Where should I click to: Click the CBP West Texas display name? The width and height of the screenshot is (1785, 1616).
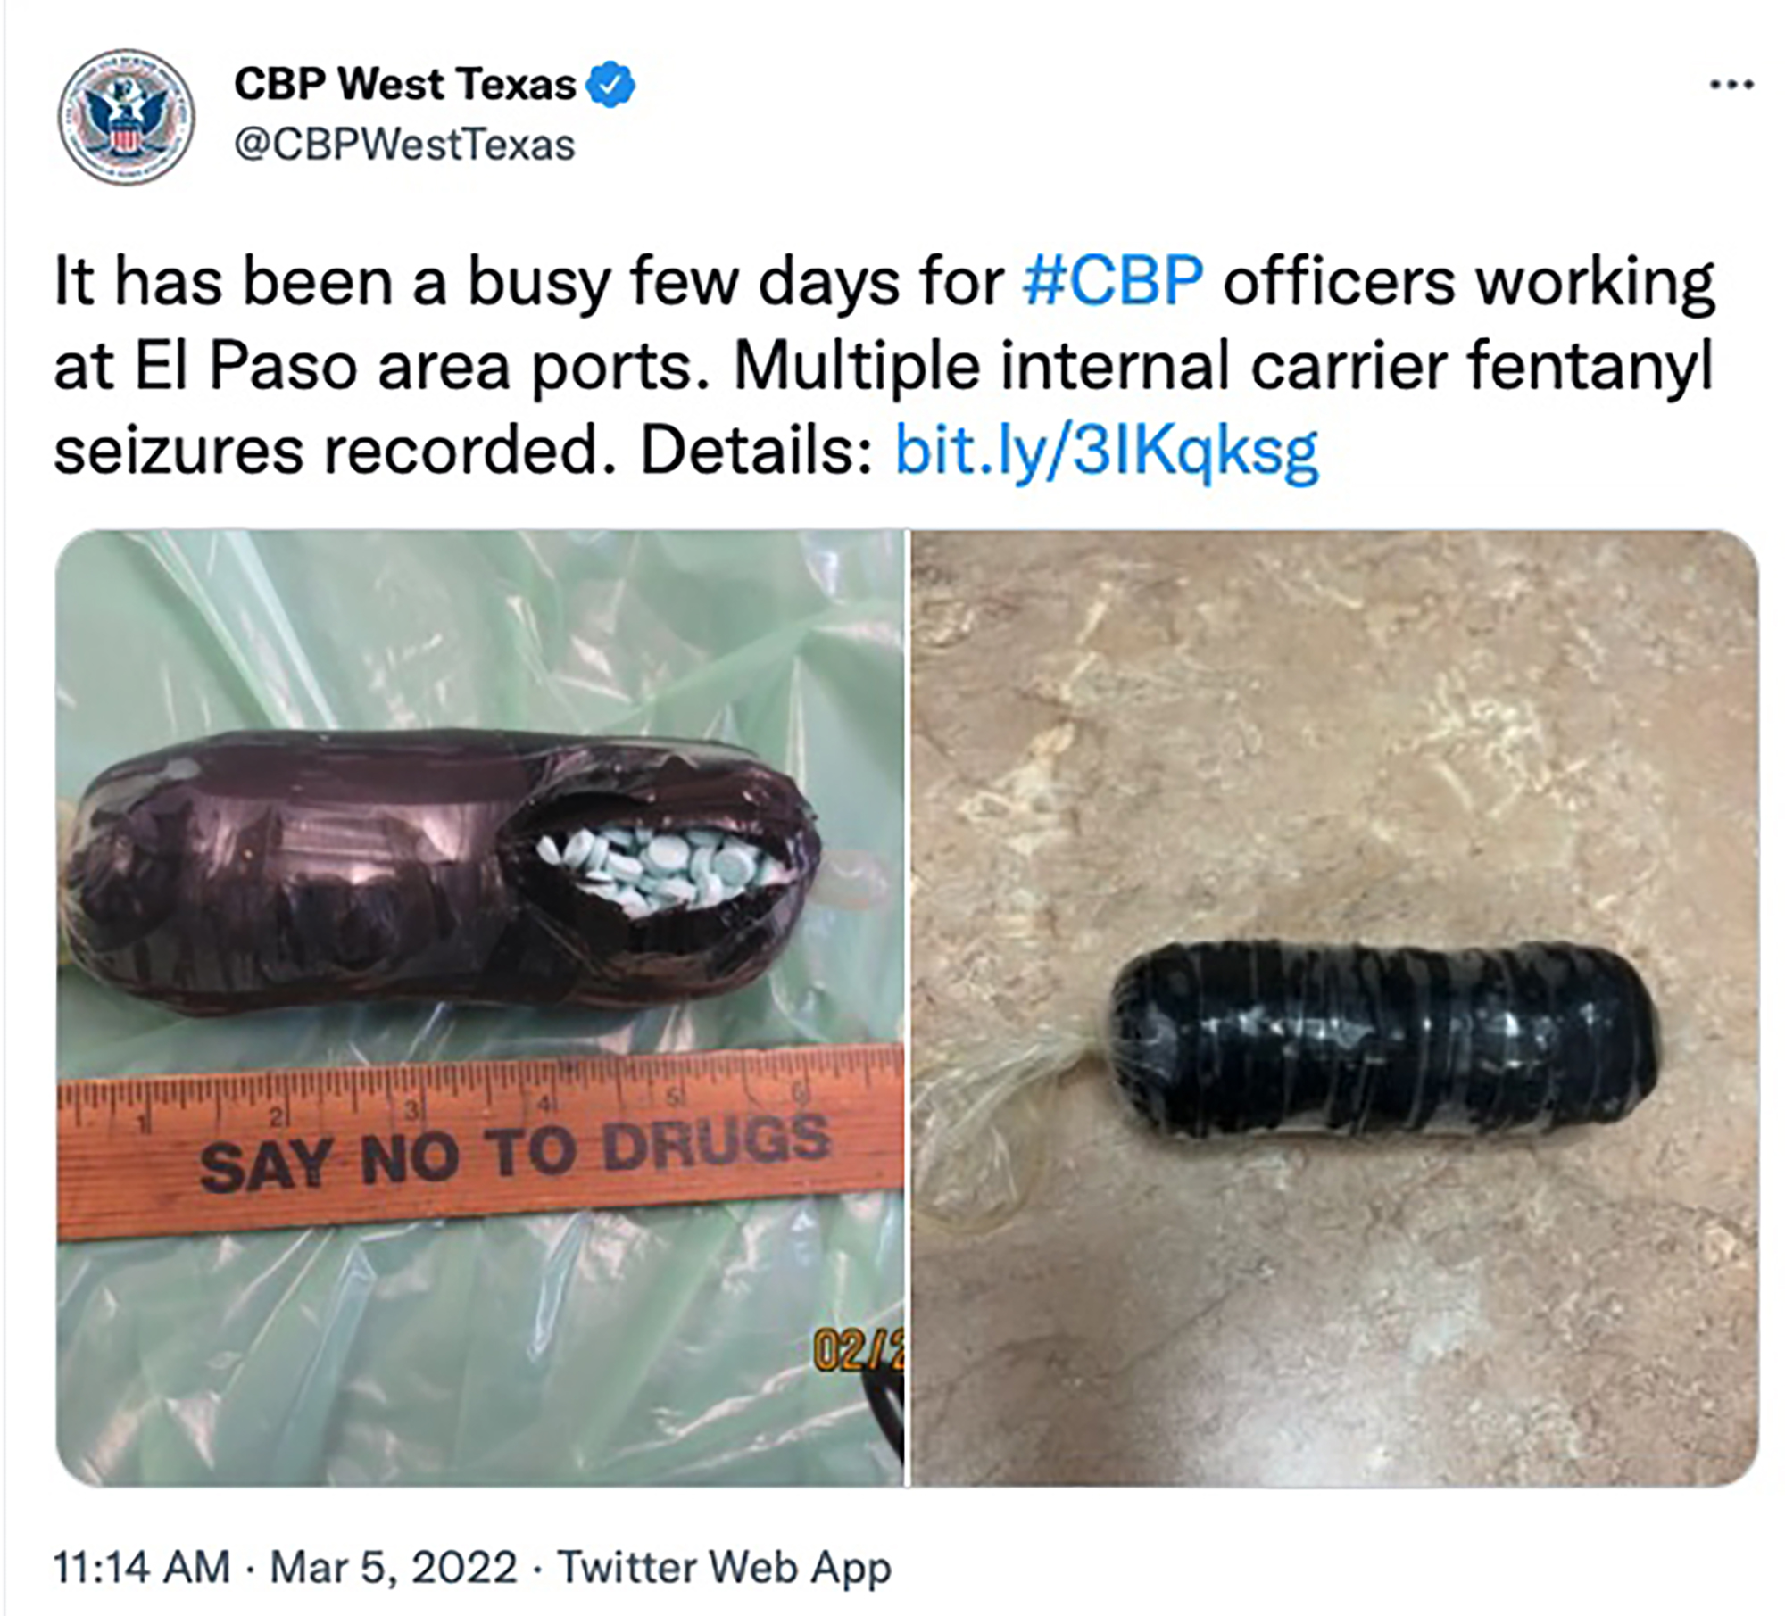[x=404, y=85]
